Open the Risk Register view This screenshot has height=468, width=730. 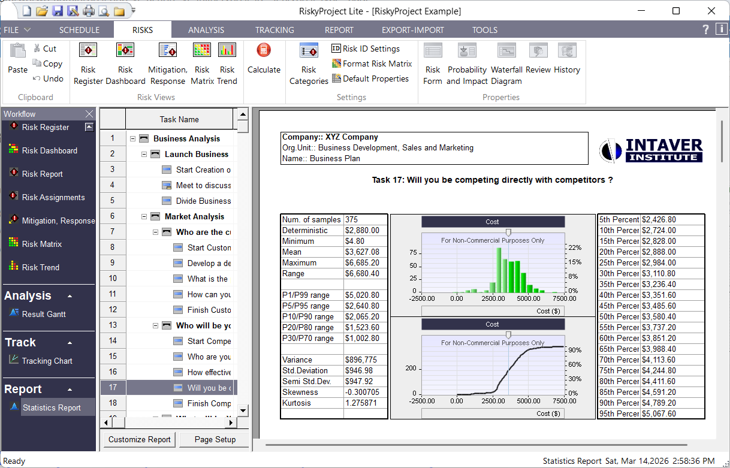88,63
